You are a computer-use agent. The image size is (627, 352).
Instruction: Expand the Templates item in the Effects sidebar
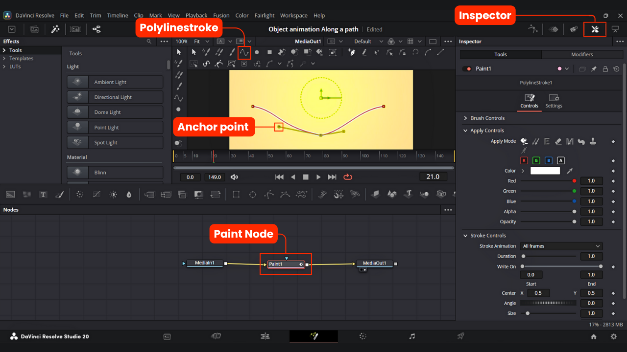[x=22, y=58]
